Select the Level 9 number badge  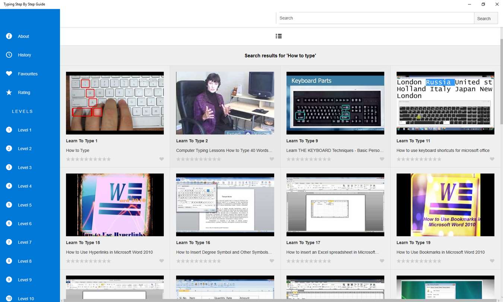click(x=9, y=280)
